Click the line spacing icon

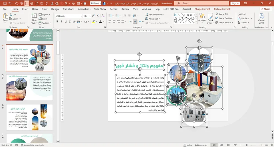pos(134,16)
